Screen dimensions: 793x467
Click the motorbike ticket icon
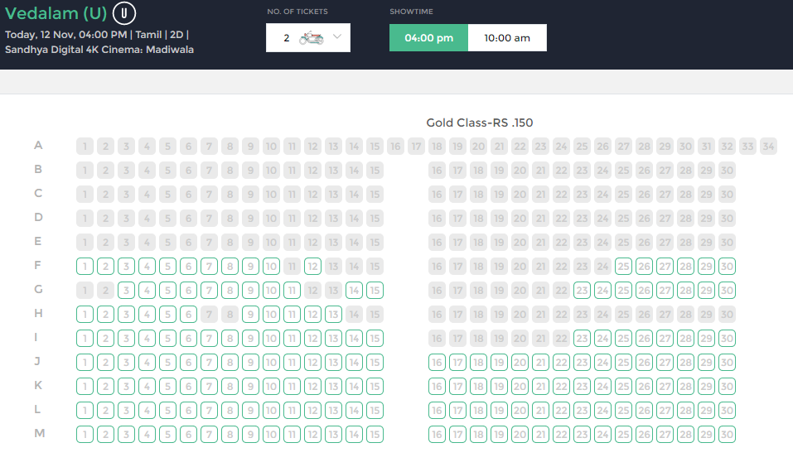pos(311,38)
